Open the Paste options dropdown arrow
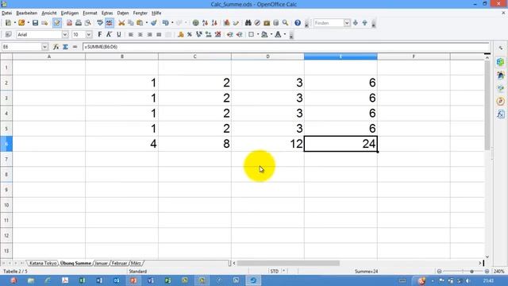Screen dimensions: 508x286 click(x=147, y=23)
